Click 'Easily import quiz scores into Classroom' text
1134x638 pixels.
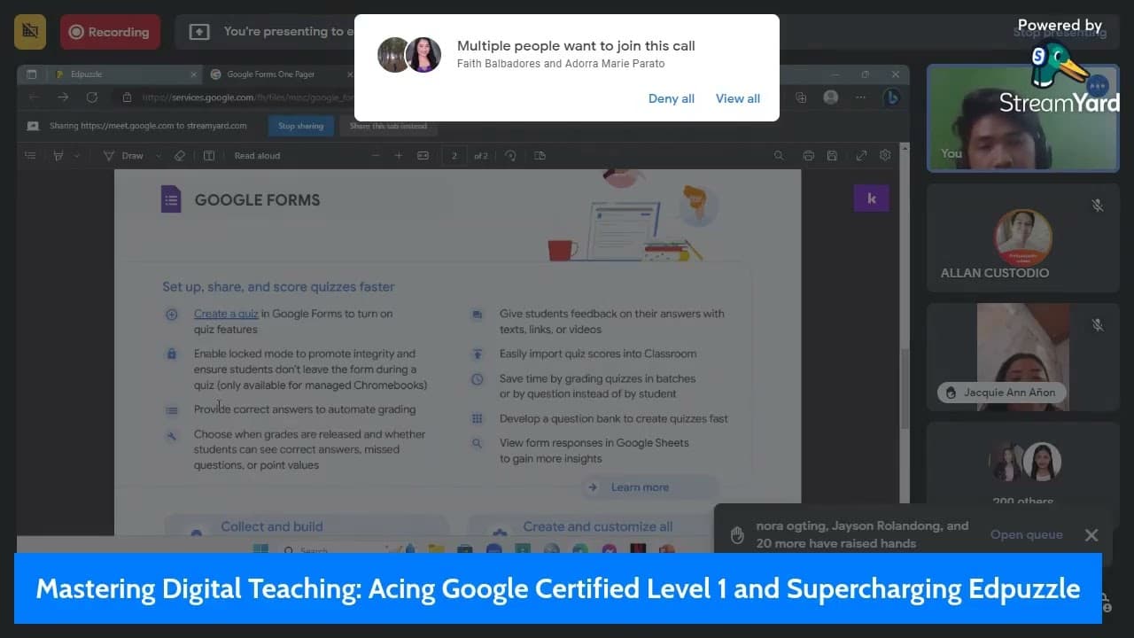pyautogui.click(x=598, y=354)
